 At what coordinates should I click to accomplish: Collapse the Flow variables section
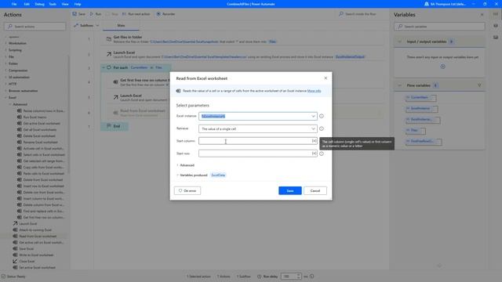coord(399,85)
